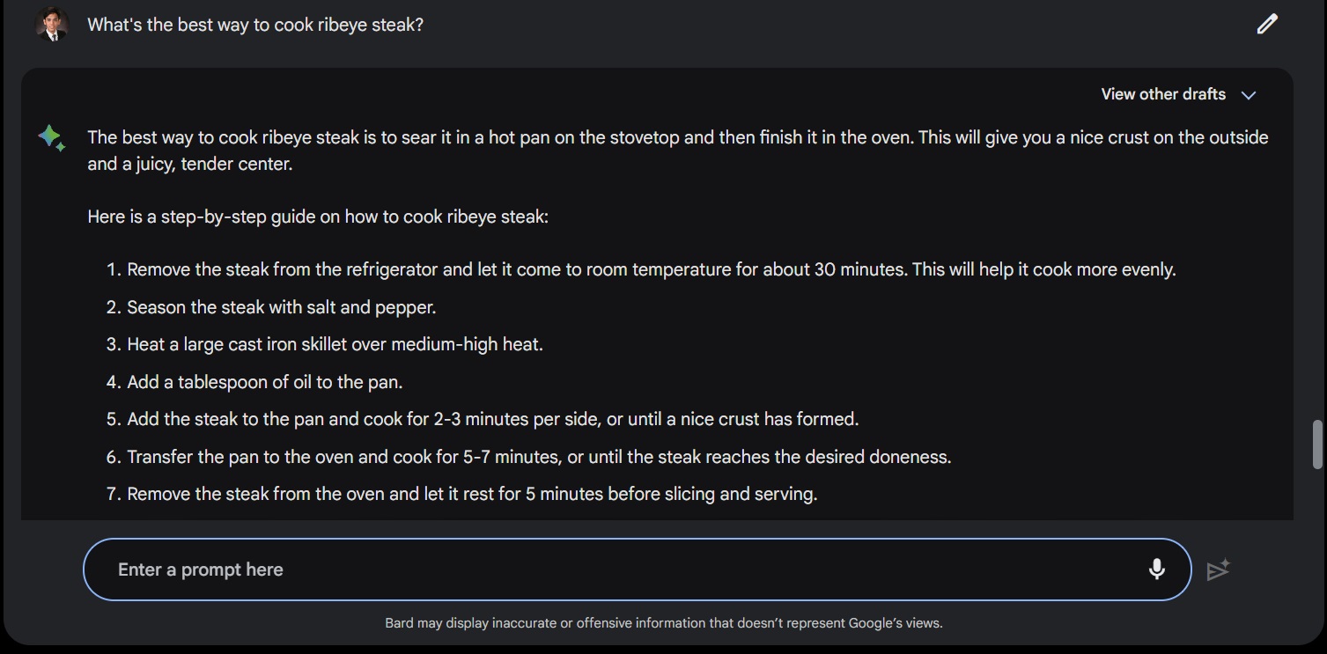Click the ribeye steak question text
The height and width of the screenshot is (654, 1327).
255,25
